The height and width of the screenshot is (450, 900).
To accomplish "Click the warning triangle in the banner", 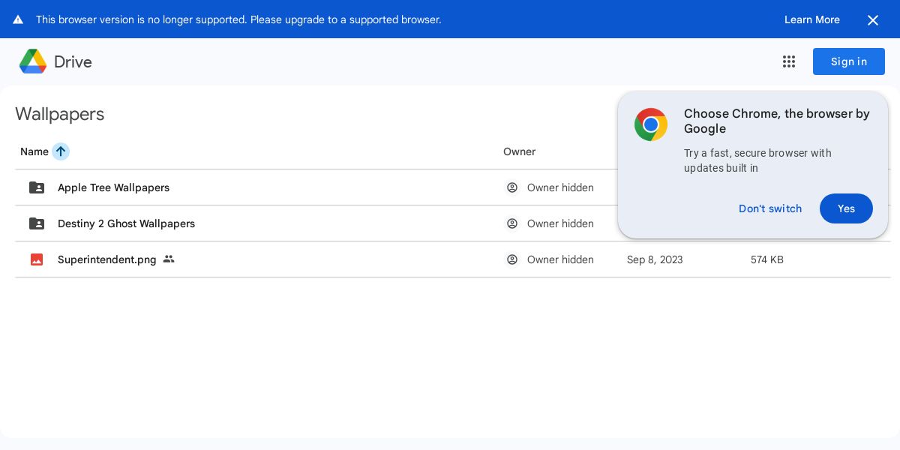I will 18,19.
